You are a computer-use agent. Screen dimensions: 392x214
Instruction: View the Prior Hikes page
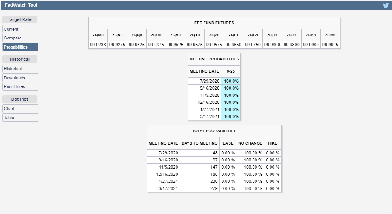20,86
